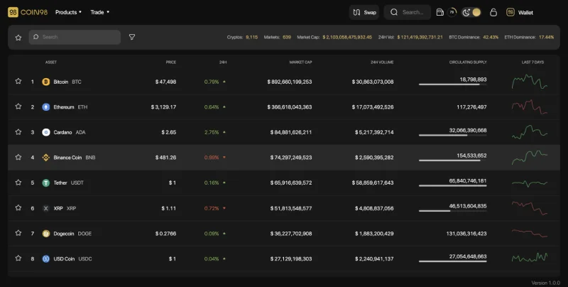Open the Binance Coin name link
568x287 pixels.
click(67, 158)
